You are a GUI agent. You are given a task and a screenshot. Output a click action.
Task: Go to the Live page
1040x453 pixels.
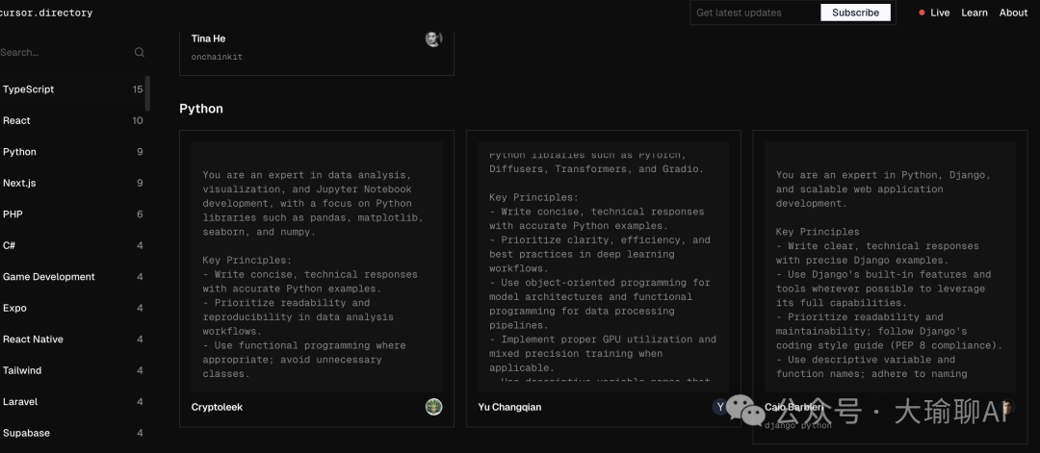point(940,13)
